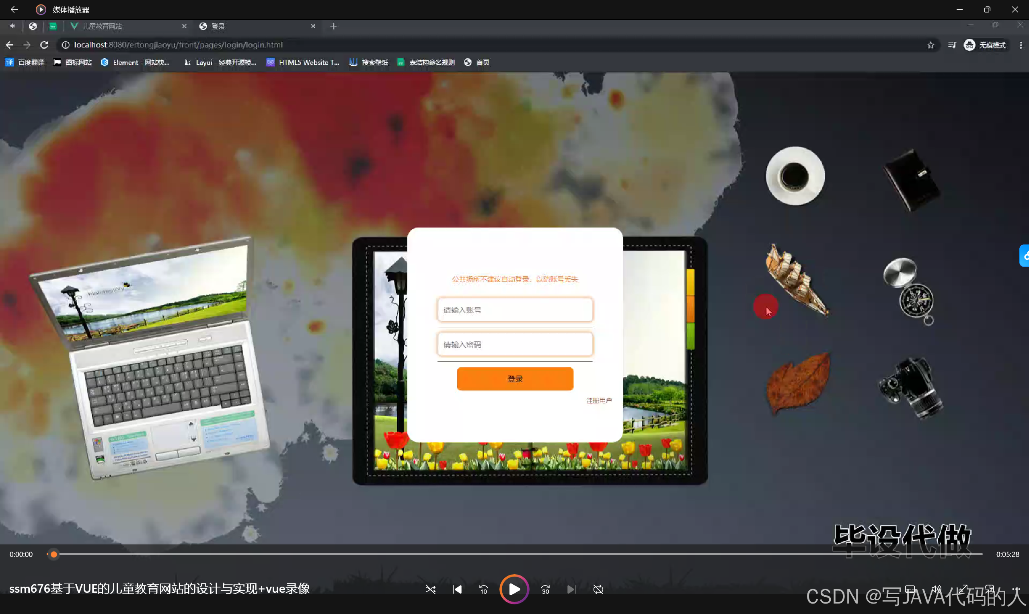The image size is (1029, 614).
Task: Go back with the media player back arrow
Action: click(14, 9)
